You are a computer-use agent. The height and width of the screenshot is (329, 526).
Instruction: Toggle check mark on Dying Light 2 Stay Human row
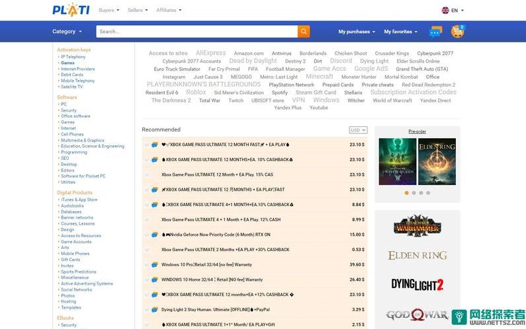tap(147, 310)
